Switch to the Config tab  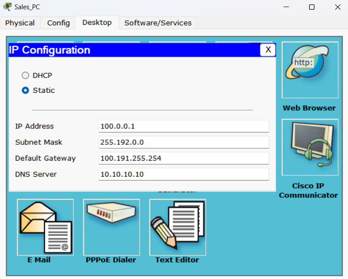58,23
